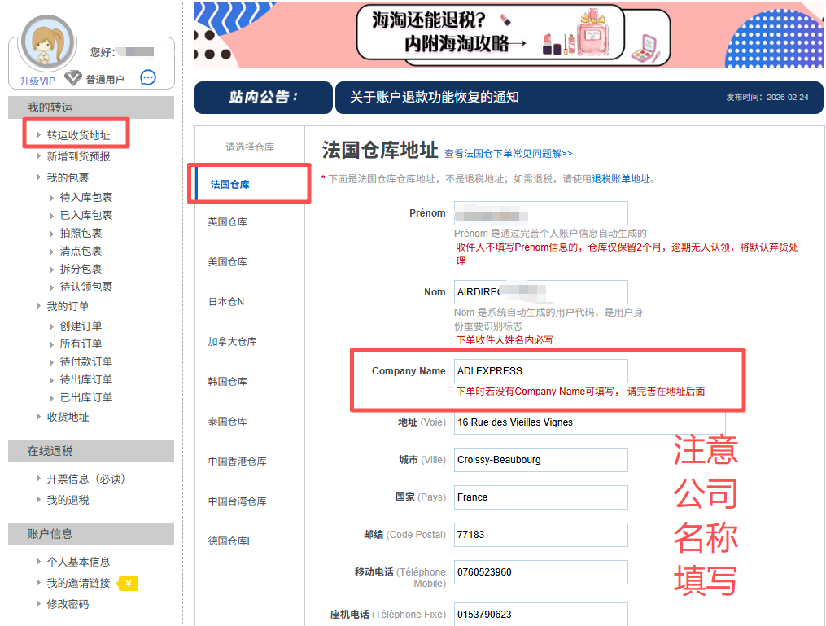Open 待入库包裹 in the sidebar
The image size is (826, 626).
click(86, 197)
